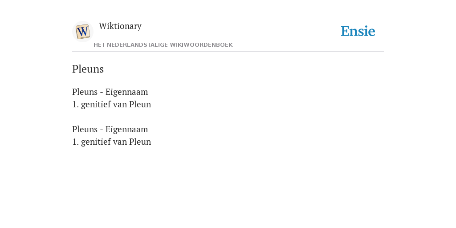Select the Het Nederlandstalige Wikiwoordenboek subtitle
This screenshot has height=228, width=456.
163,45
